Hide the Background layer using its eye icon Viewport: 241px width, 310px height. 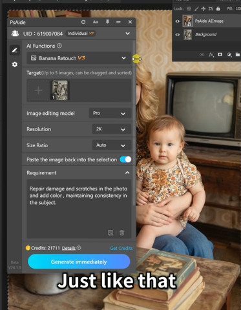(178, 34)
